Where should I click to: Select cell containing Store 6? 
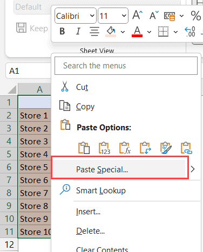pos(35,180)
